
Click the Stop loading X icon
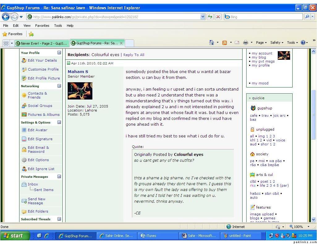218,17
